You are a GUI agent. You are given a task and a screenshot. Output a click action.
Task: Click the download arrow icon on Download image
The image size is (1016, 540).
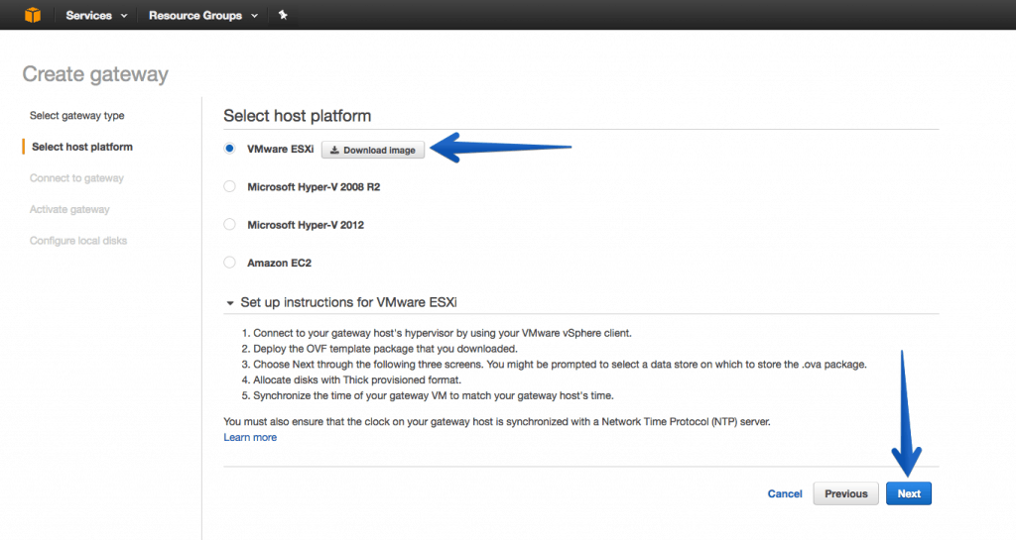[334, 150]
